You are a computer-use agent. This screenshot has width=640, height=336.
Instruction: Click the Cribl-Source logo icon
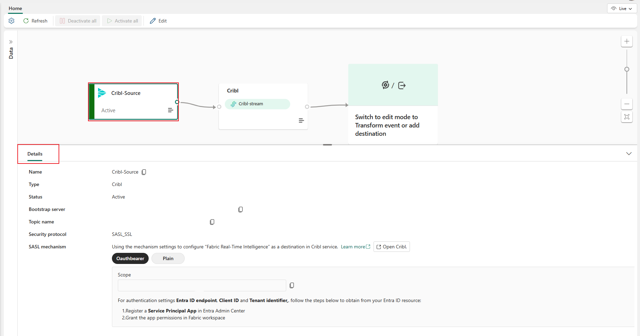102,93
